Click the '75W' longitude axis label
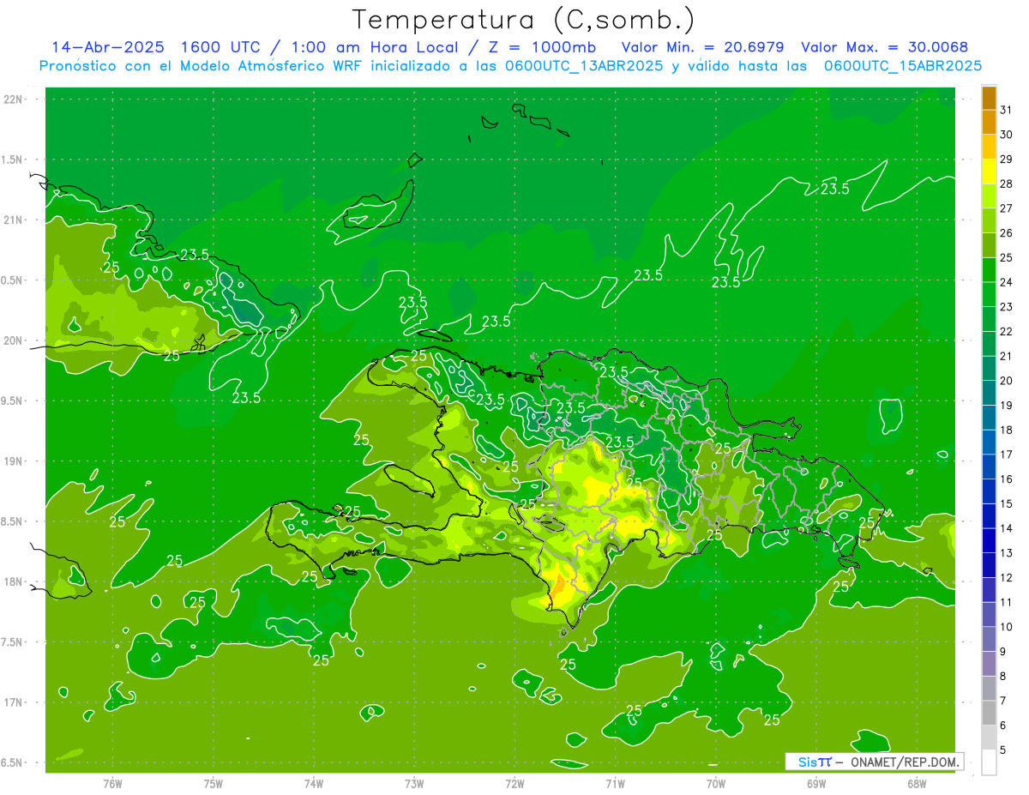1029x795 pixels. click(x=213, y=783)
